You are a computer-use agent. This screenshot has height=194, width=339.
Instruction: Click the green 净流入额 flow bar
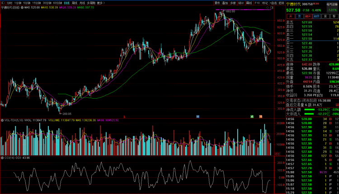point(309,109)
